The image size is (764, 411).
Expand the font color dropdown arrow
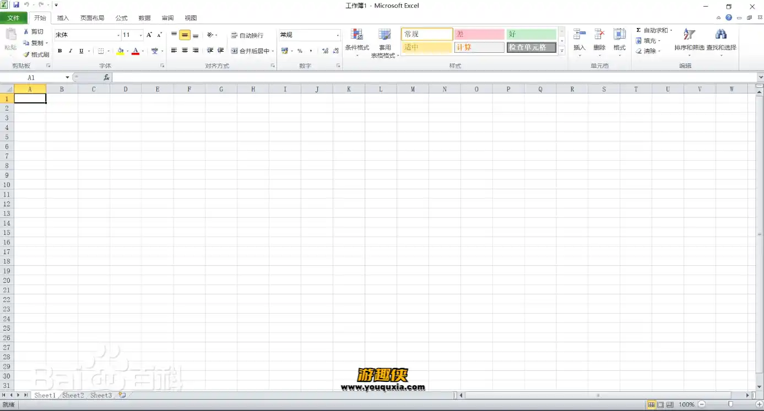[x=142, y=51]
